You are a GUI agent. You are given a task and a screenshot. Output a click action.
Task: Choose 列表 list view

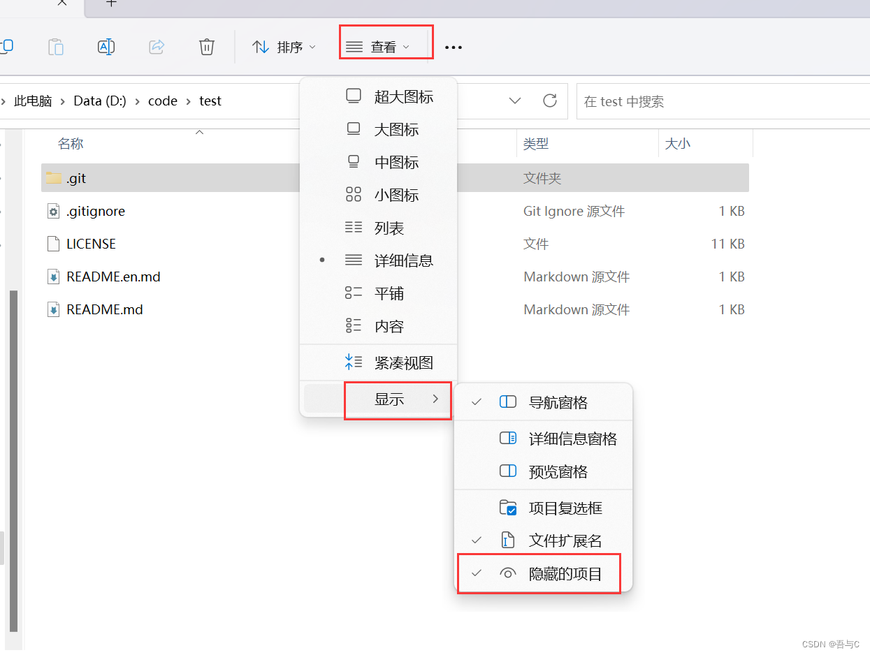click(x=378, y=228)
